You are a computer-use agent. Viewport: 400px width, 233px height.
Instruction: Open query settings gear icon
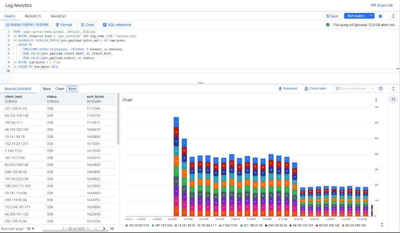380,16
